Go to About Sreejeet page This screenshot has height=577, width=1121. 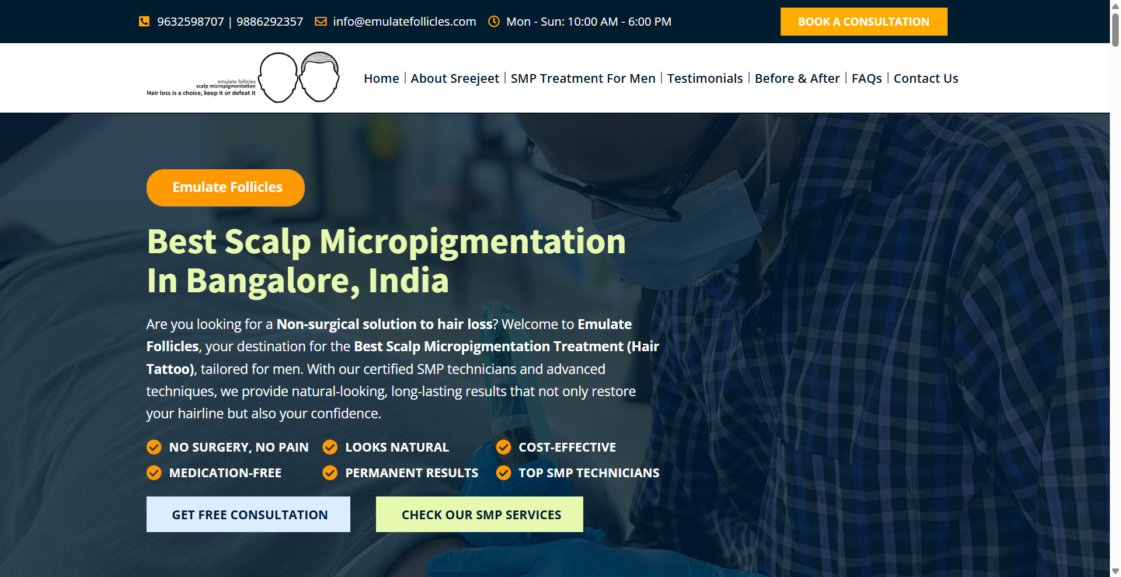click(x=455, y=79)
